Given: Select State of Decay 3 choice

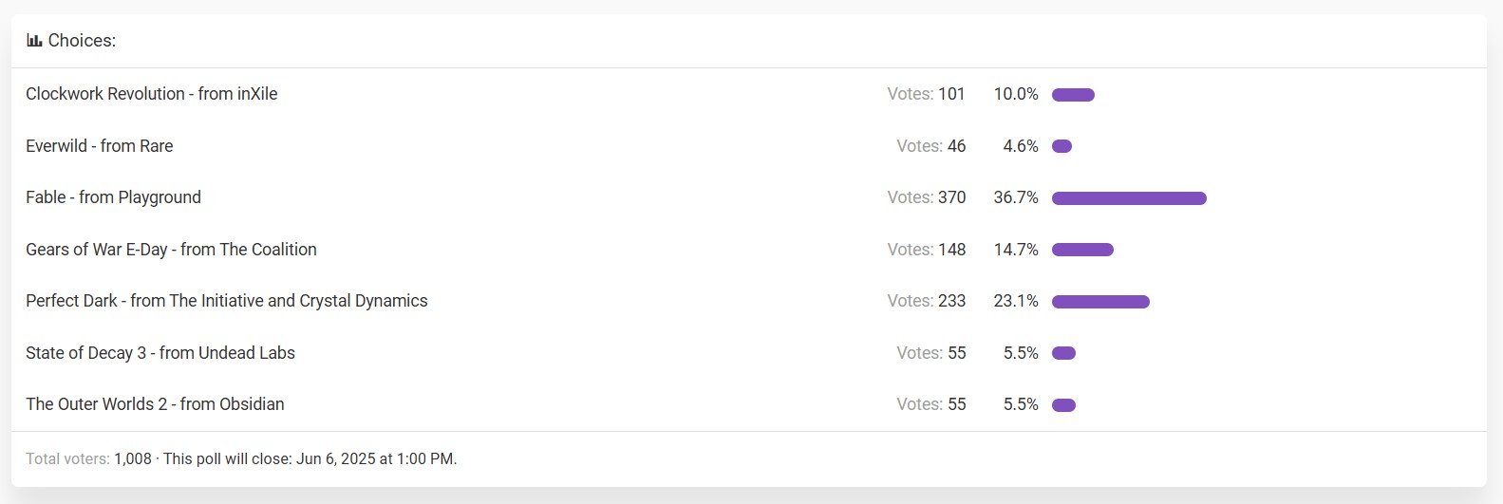Looking at the screenshot, I should coord(160,353).
